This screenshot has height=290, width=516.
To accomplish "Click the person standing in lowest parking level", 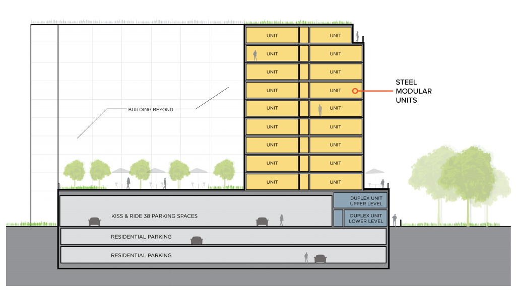I will 306,257.
